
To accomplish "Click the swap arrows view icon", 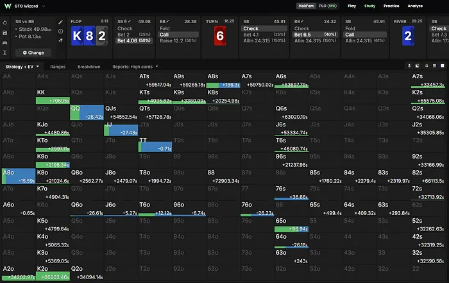I will tap(427, 66).
